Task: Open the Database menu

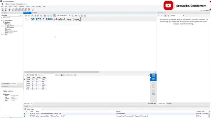Action: pyautogui.click(x=21, y=7)
